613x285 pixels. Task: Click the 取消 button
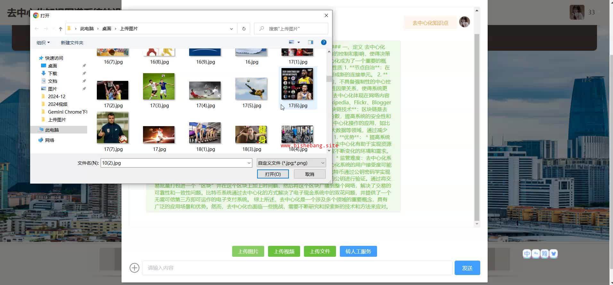point(310,174)
